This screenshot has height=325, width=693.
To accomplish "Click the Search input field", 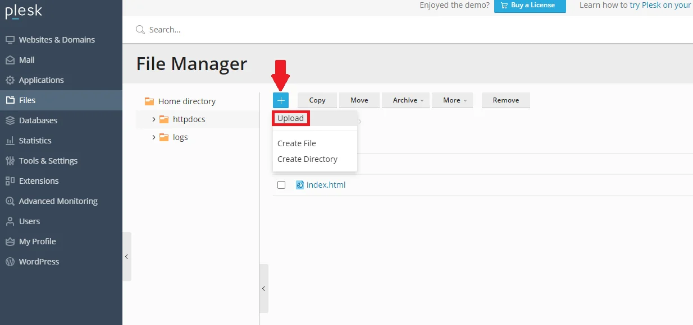I will pos(337,30).
